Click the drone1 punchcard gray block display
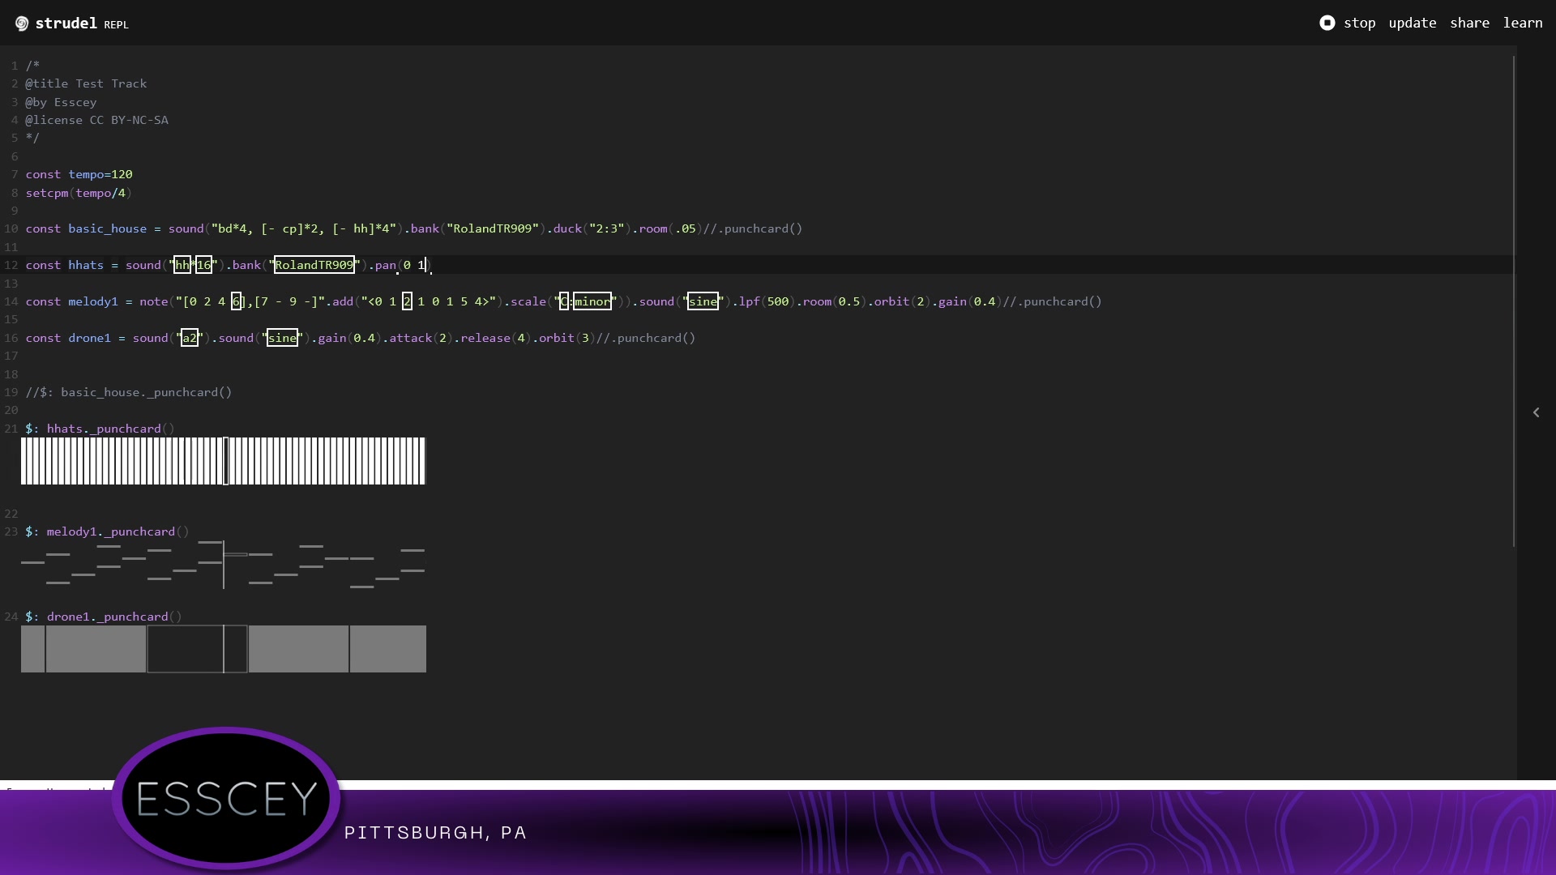The width and height of the screenshot is (1556, 875). (x=96, y=649)
